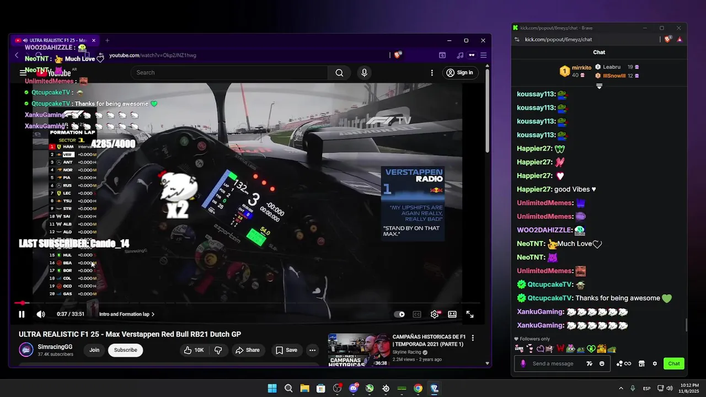Open Kick chat settings gear
706x397 pixels.
(x=655, y=363)
